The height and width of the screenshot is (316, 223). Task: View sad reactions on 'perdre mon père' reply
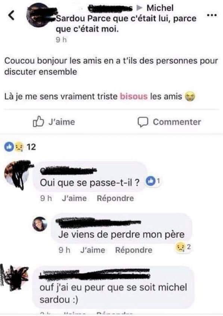click(x=183, y=247)
